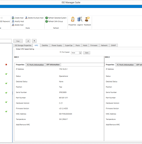Click the Detailed Status value None
This screenshot has width=142, height=144.
coord(61,82)
